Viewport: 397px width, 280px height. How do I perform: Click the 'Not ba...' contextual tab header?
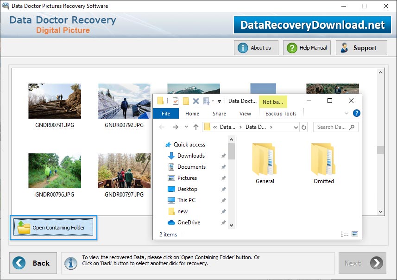(273, 102)
